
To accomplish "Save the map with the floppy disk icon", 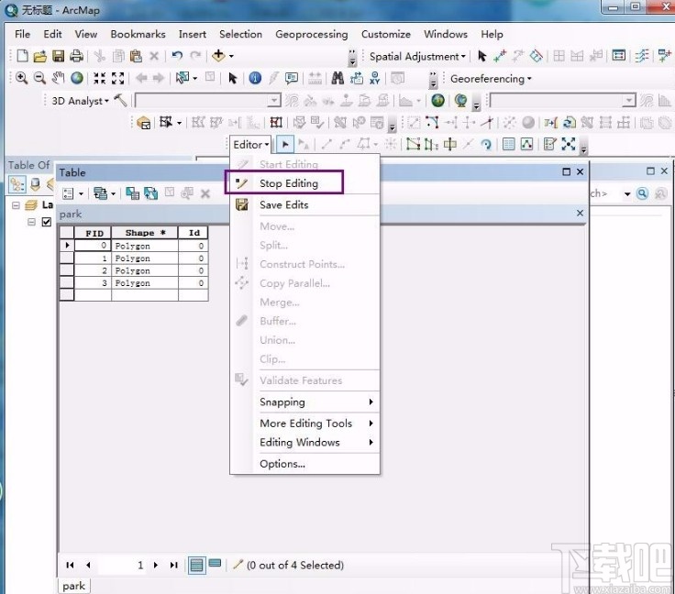I will click(x=58, y=56).
